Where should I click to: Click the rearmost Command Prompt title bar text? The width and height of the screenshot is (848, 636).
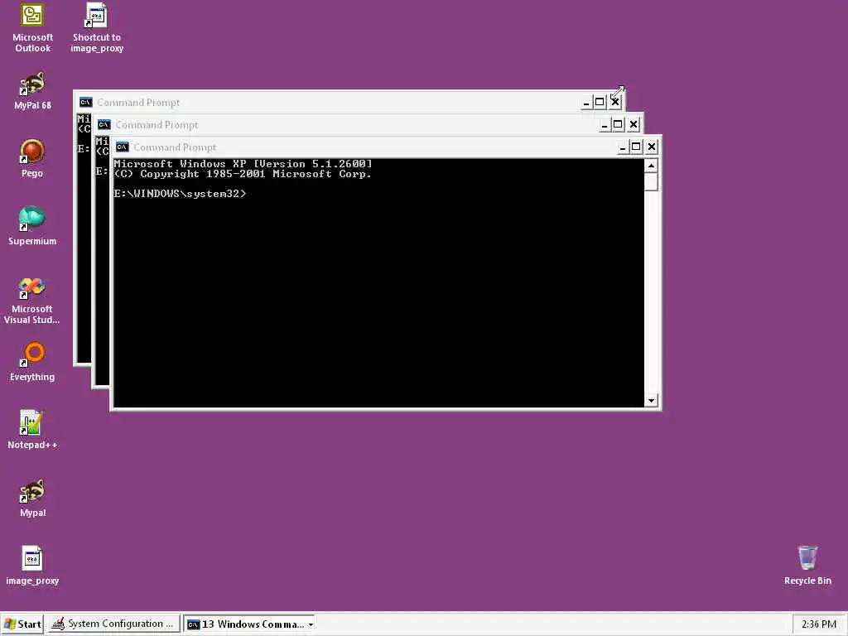(x=138, y=103)
